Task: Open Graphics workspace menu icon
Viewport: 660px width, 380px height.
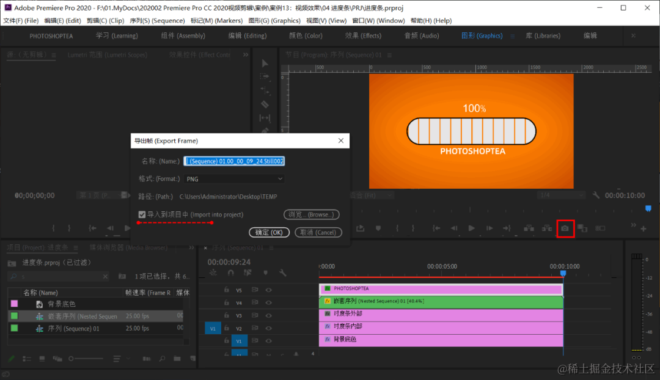Action: click(512, 36)
